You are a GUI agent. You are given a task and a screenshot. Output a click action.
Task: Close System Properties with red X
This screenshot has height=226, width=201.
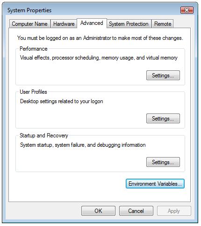click(x=187, y=10)
